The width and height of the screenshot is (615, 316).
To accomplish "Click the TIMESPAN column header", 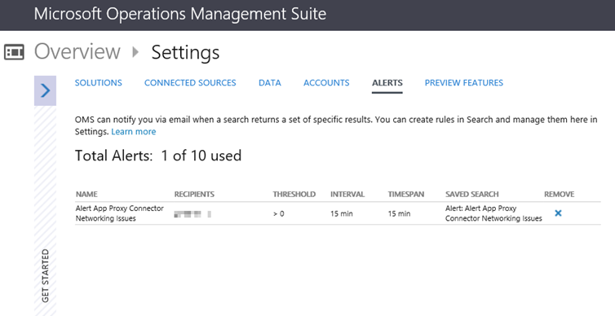I will 406,194.
